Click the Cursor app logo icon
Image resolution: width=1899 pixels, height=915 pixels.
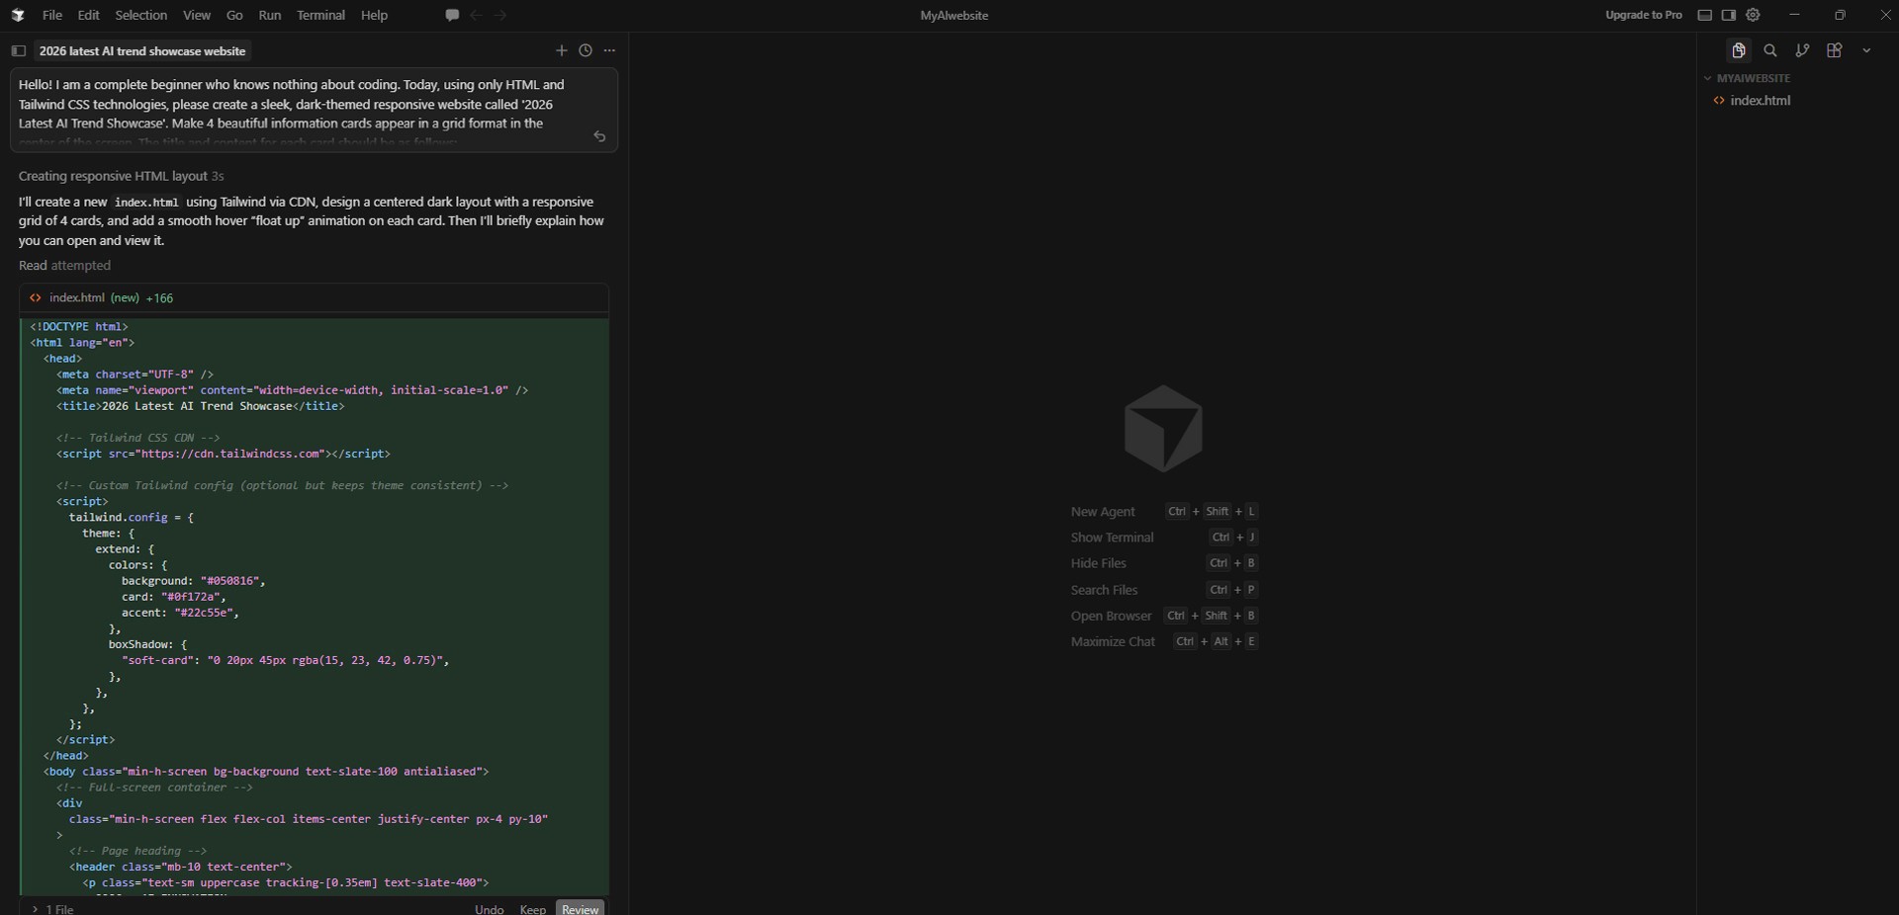pos(18,15)
